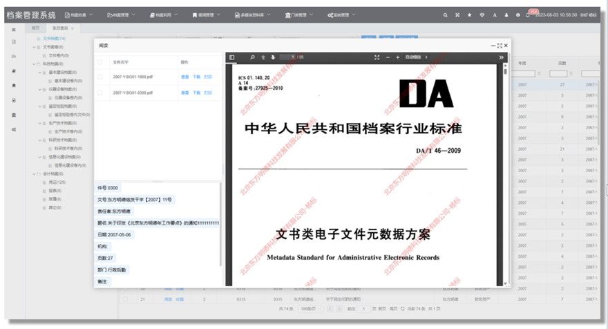Enter PDF presentation fullscreen mode
This screenshot has width=608, height=329.
point(377,57)
